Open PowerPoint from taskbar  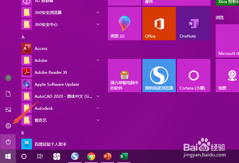pyautogui.click(x=108, y=156)
